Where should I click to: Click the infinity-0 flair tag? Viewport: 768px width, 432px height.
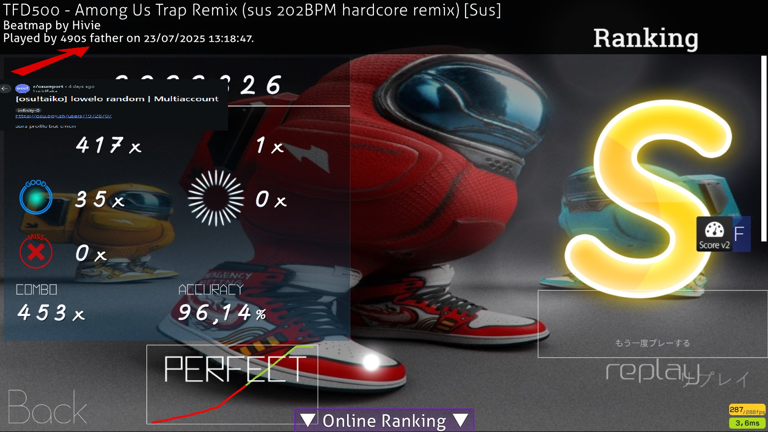click(x=29, y=110)
